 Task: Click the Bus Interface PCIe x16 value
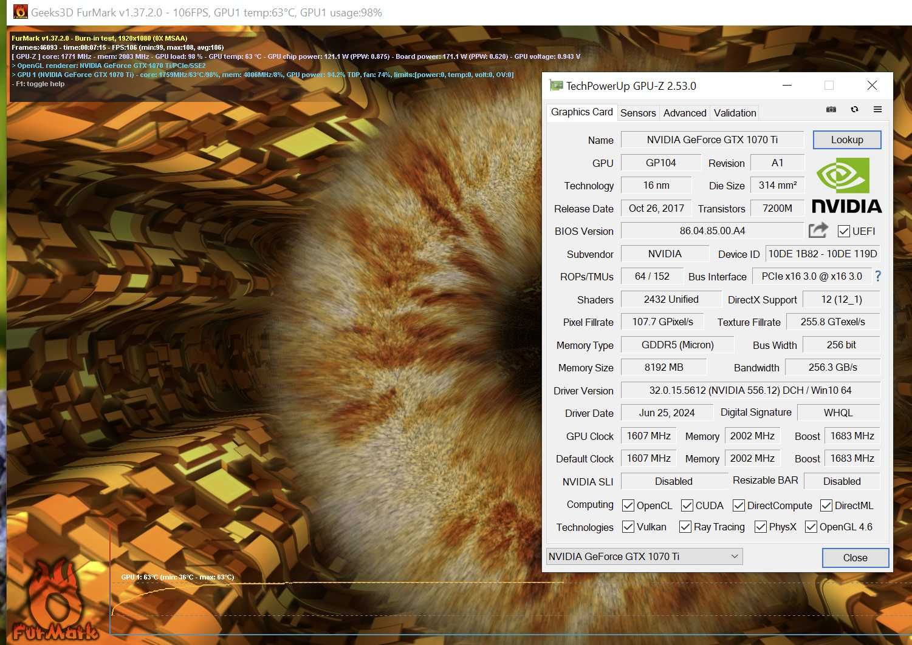pyautogui.click(x=812, y=276)
